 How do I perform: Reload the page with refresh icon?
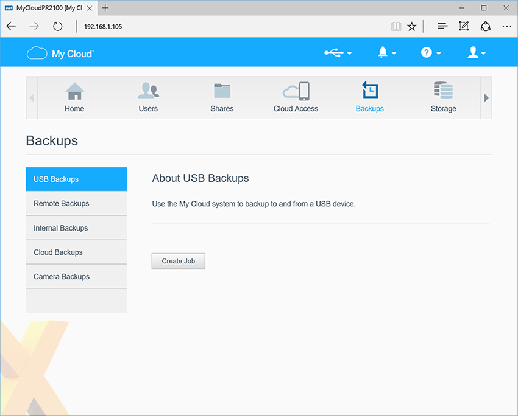pos(57,26)
